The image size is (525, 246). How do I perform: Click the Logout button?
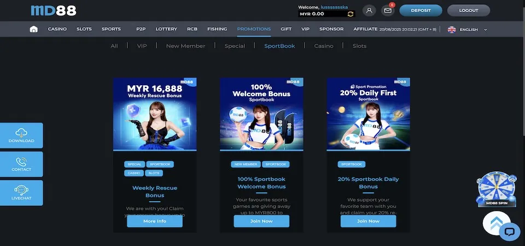(469, 10)
